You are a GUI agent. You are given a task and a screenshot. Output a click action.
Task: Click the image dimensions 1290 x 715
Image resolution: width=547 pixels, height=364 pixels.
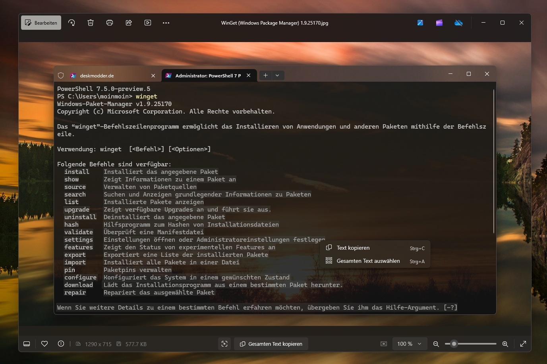(98, 344)
